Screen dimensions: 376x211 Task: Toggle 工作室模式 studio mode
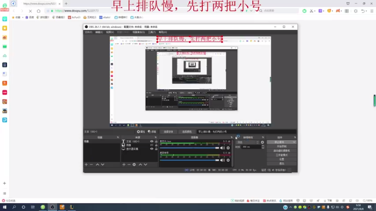point(282,155)
